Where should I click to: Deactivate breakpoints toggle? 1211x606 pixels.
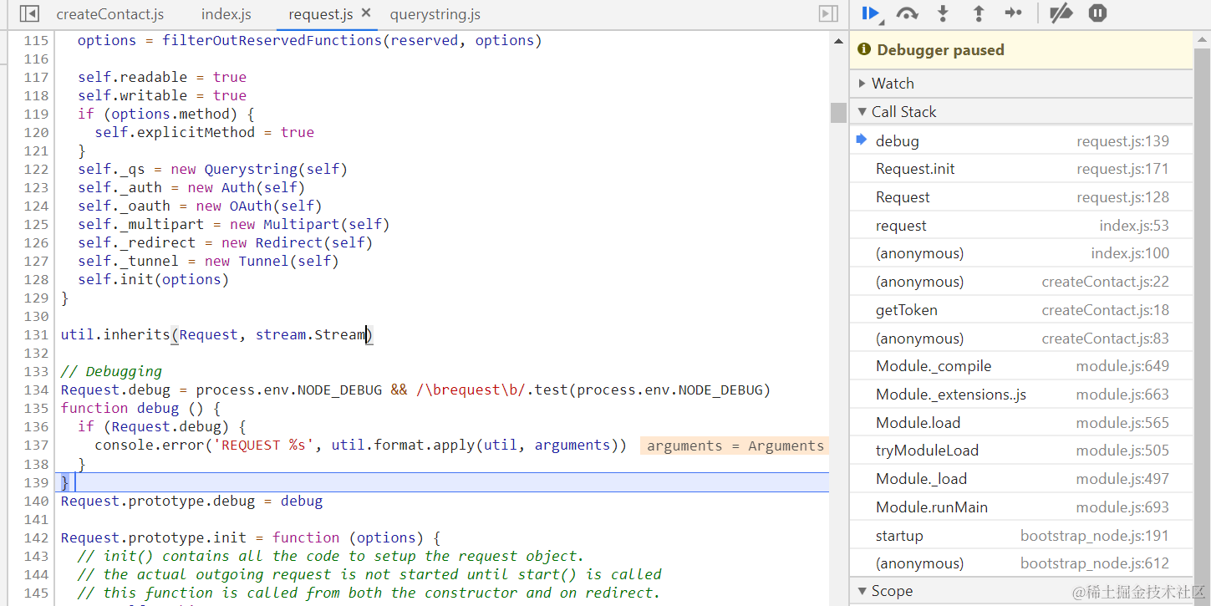pyautogui.click(x=1061, y=13)
